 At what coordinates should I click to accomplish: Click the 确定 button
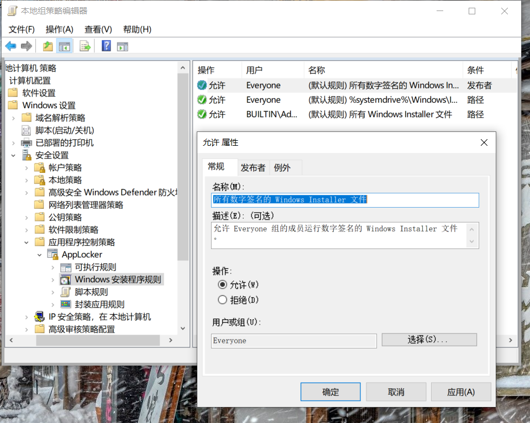click(330, 392)
